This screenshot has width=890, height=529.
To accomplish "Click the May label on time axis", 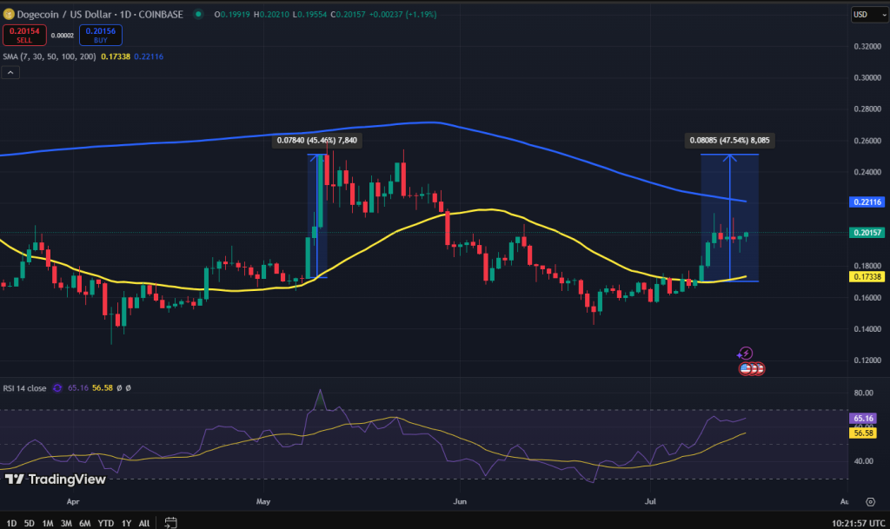I will point(263,502).
